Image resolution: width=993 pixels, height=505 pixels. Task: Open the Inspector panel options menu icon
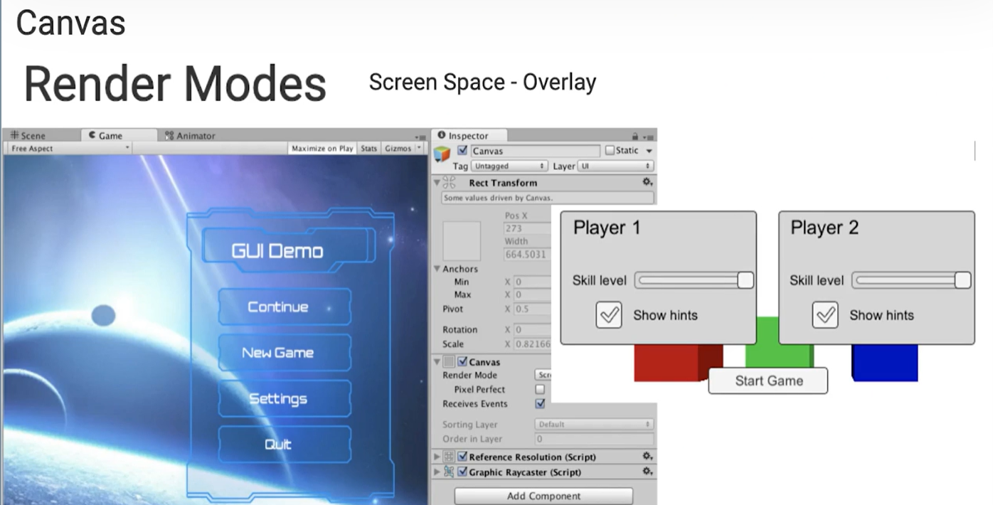[x=648, y=137]
